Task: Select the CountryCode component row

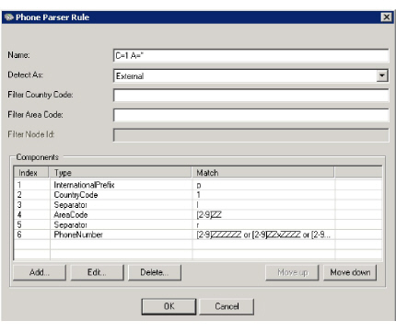Action: [x=198, y=195]
